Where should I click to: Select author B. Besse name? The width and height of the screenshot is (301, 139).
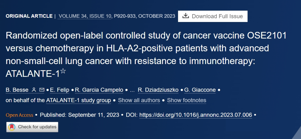click(17, 90)
